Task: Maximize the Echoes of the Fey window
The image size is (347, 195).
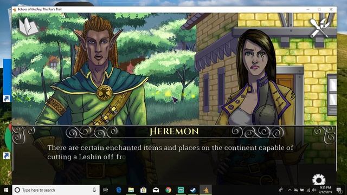Action: [319, 9]
